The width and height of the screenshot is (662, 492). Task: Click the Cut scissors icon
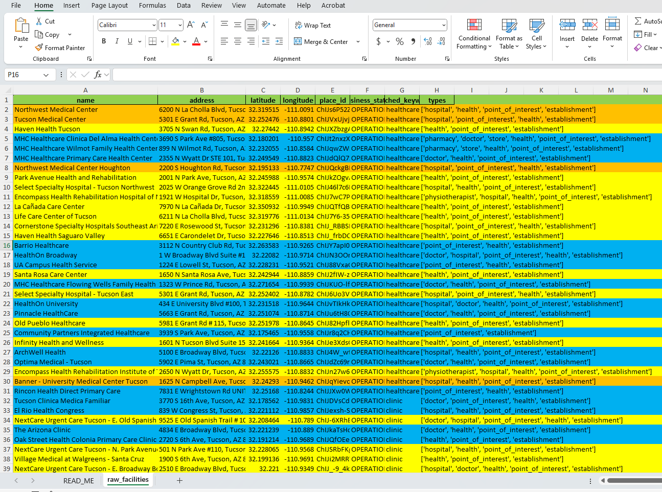pos(39,21)
